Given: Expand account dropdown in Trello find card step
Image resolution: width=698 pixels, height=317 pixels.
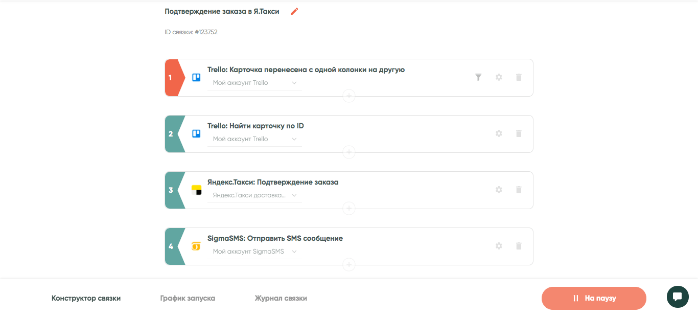Looking at the screenshot, I should [x=254, y=139].
